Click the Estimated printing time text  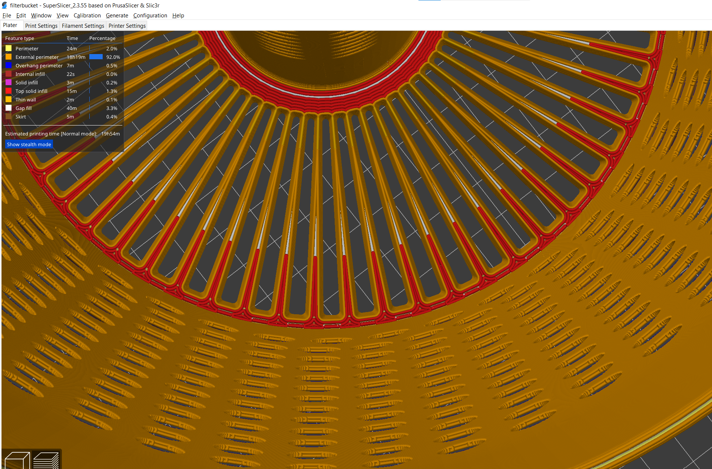click(x=51, y=134)
